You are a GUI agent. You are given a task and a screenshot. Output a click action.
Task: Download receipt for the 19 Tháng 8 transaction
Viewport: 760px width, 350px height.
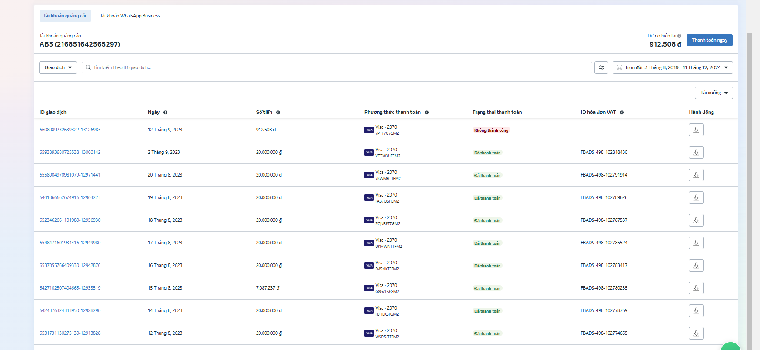[x=696, y=198]
